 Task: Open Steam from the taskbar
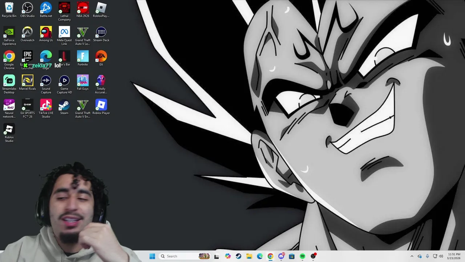click(x=238, y=256)
